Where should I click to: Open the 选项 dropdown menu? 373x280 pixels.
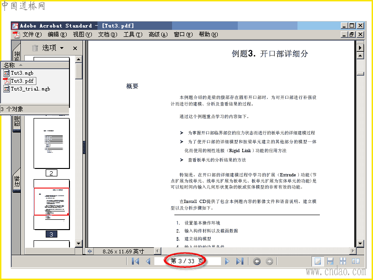(53, 48)
